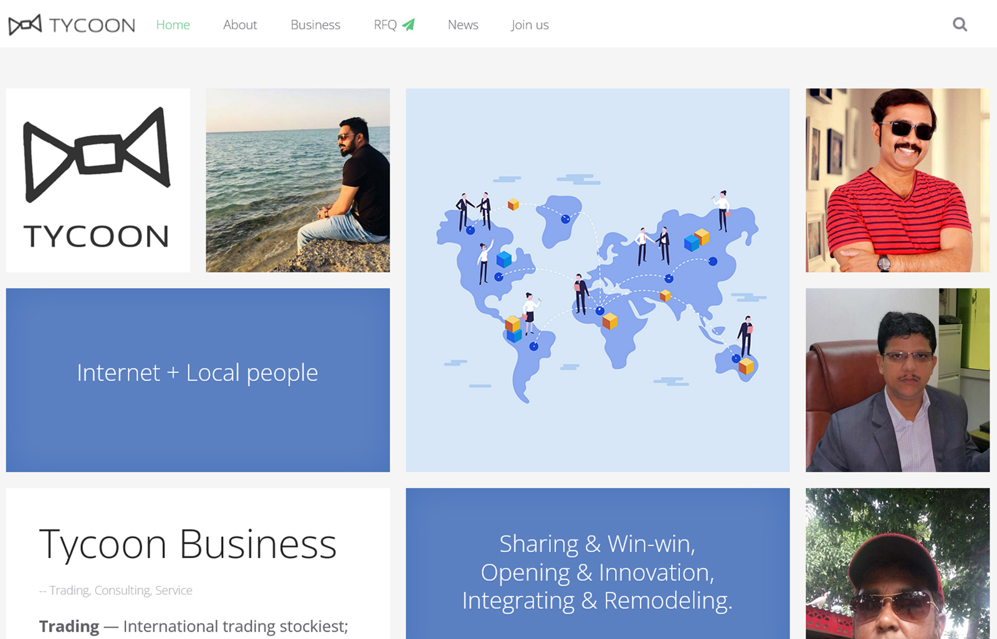
Task: Click the green paper plane icon next to RFQ
Action: tap(408, 24)
